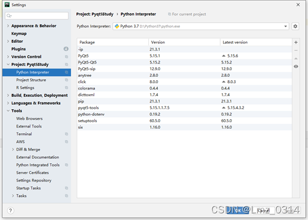The width and height of the screenshot is (308, 220).
Task: Click the upgrade package arrow icon
Action: (296, 58)
